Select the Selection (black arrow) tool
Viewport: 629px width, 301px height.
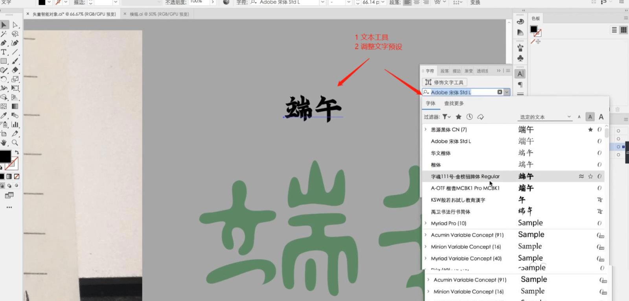pos(4,25)
